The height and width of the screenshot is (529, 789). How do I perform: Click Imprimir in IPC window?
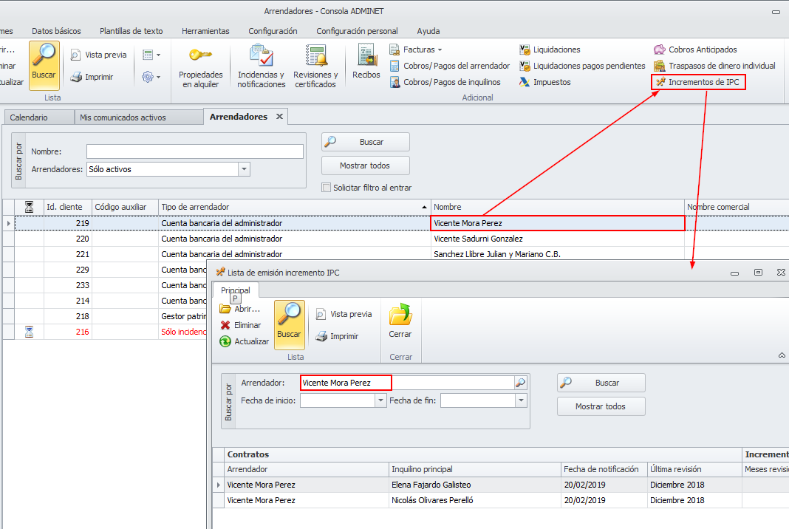click(337, 336)
